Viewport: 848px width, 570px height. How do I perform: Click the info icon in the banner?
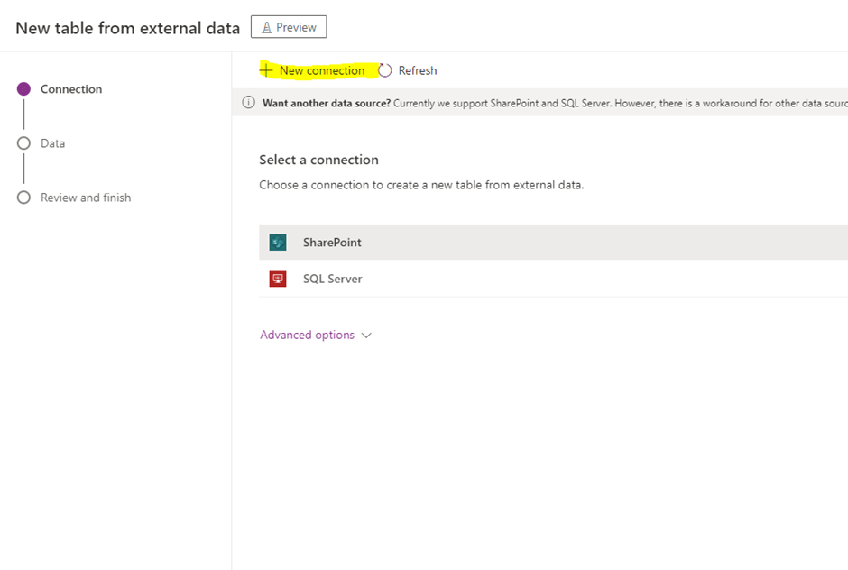pos(249,103)
